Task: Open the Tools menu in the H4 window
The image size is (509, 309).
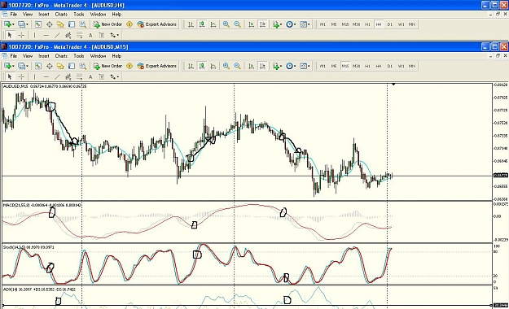Action: [x=78, y=15]
